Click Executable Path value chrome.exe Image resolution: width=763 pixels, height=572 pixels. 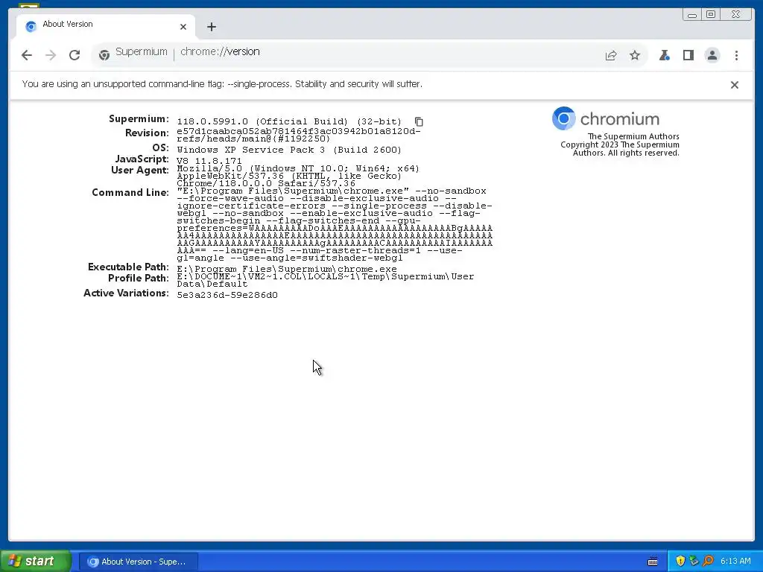coord(287,270)
